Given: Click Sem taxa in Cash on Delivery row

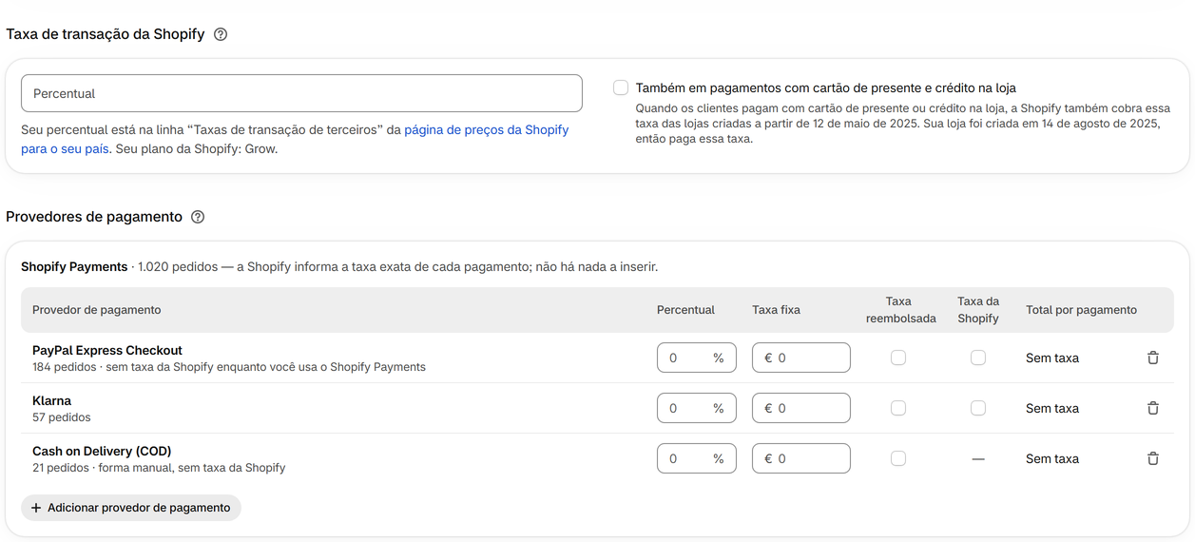Looking at the screenshot, I should click(1052, 458).
